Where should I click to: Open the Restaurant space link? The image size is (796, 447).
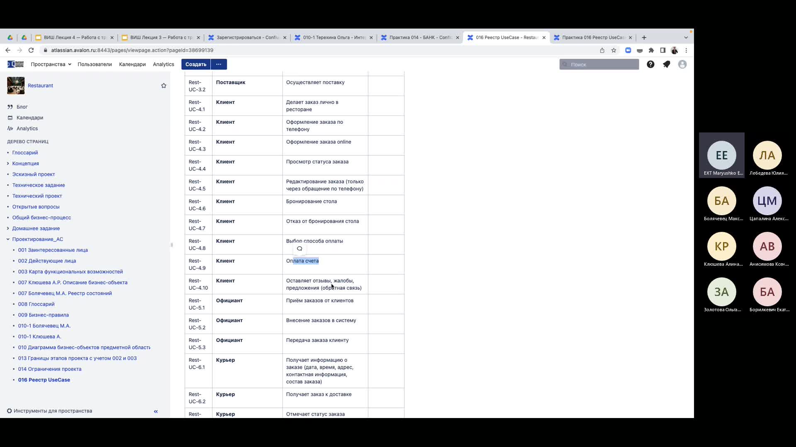pos(40,86)
